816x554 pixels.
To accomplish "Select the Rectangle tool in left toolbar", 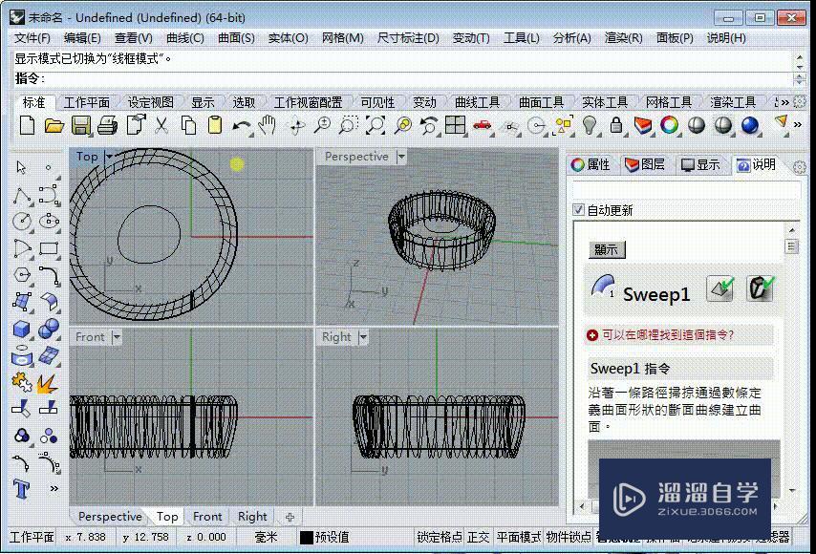I will [49, 248].
